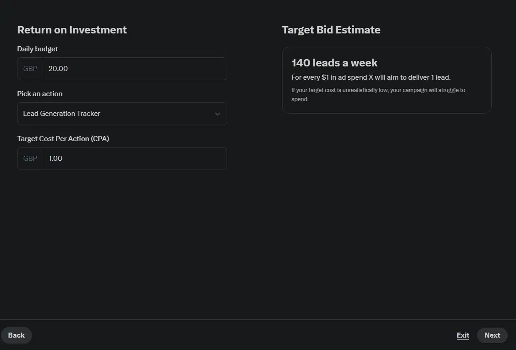516x350 pixels.
Task: Select the 140 leads a week text
Action: coord(334,63)
